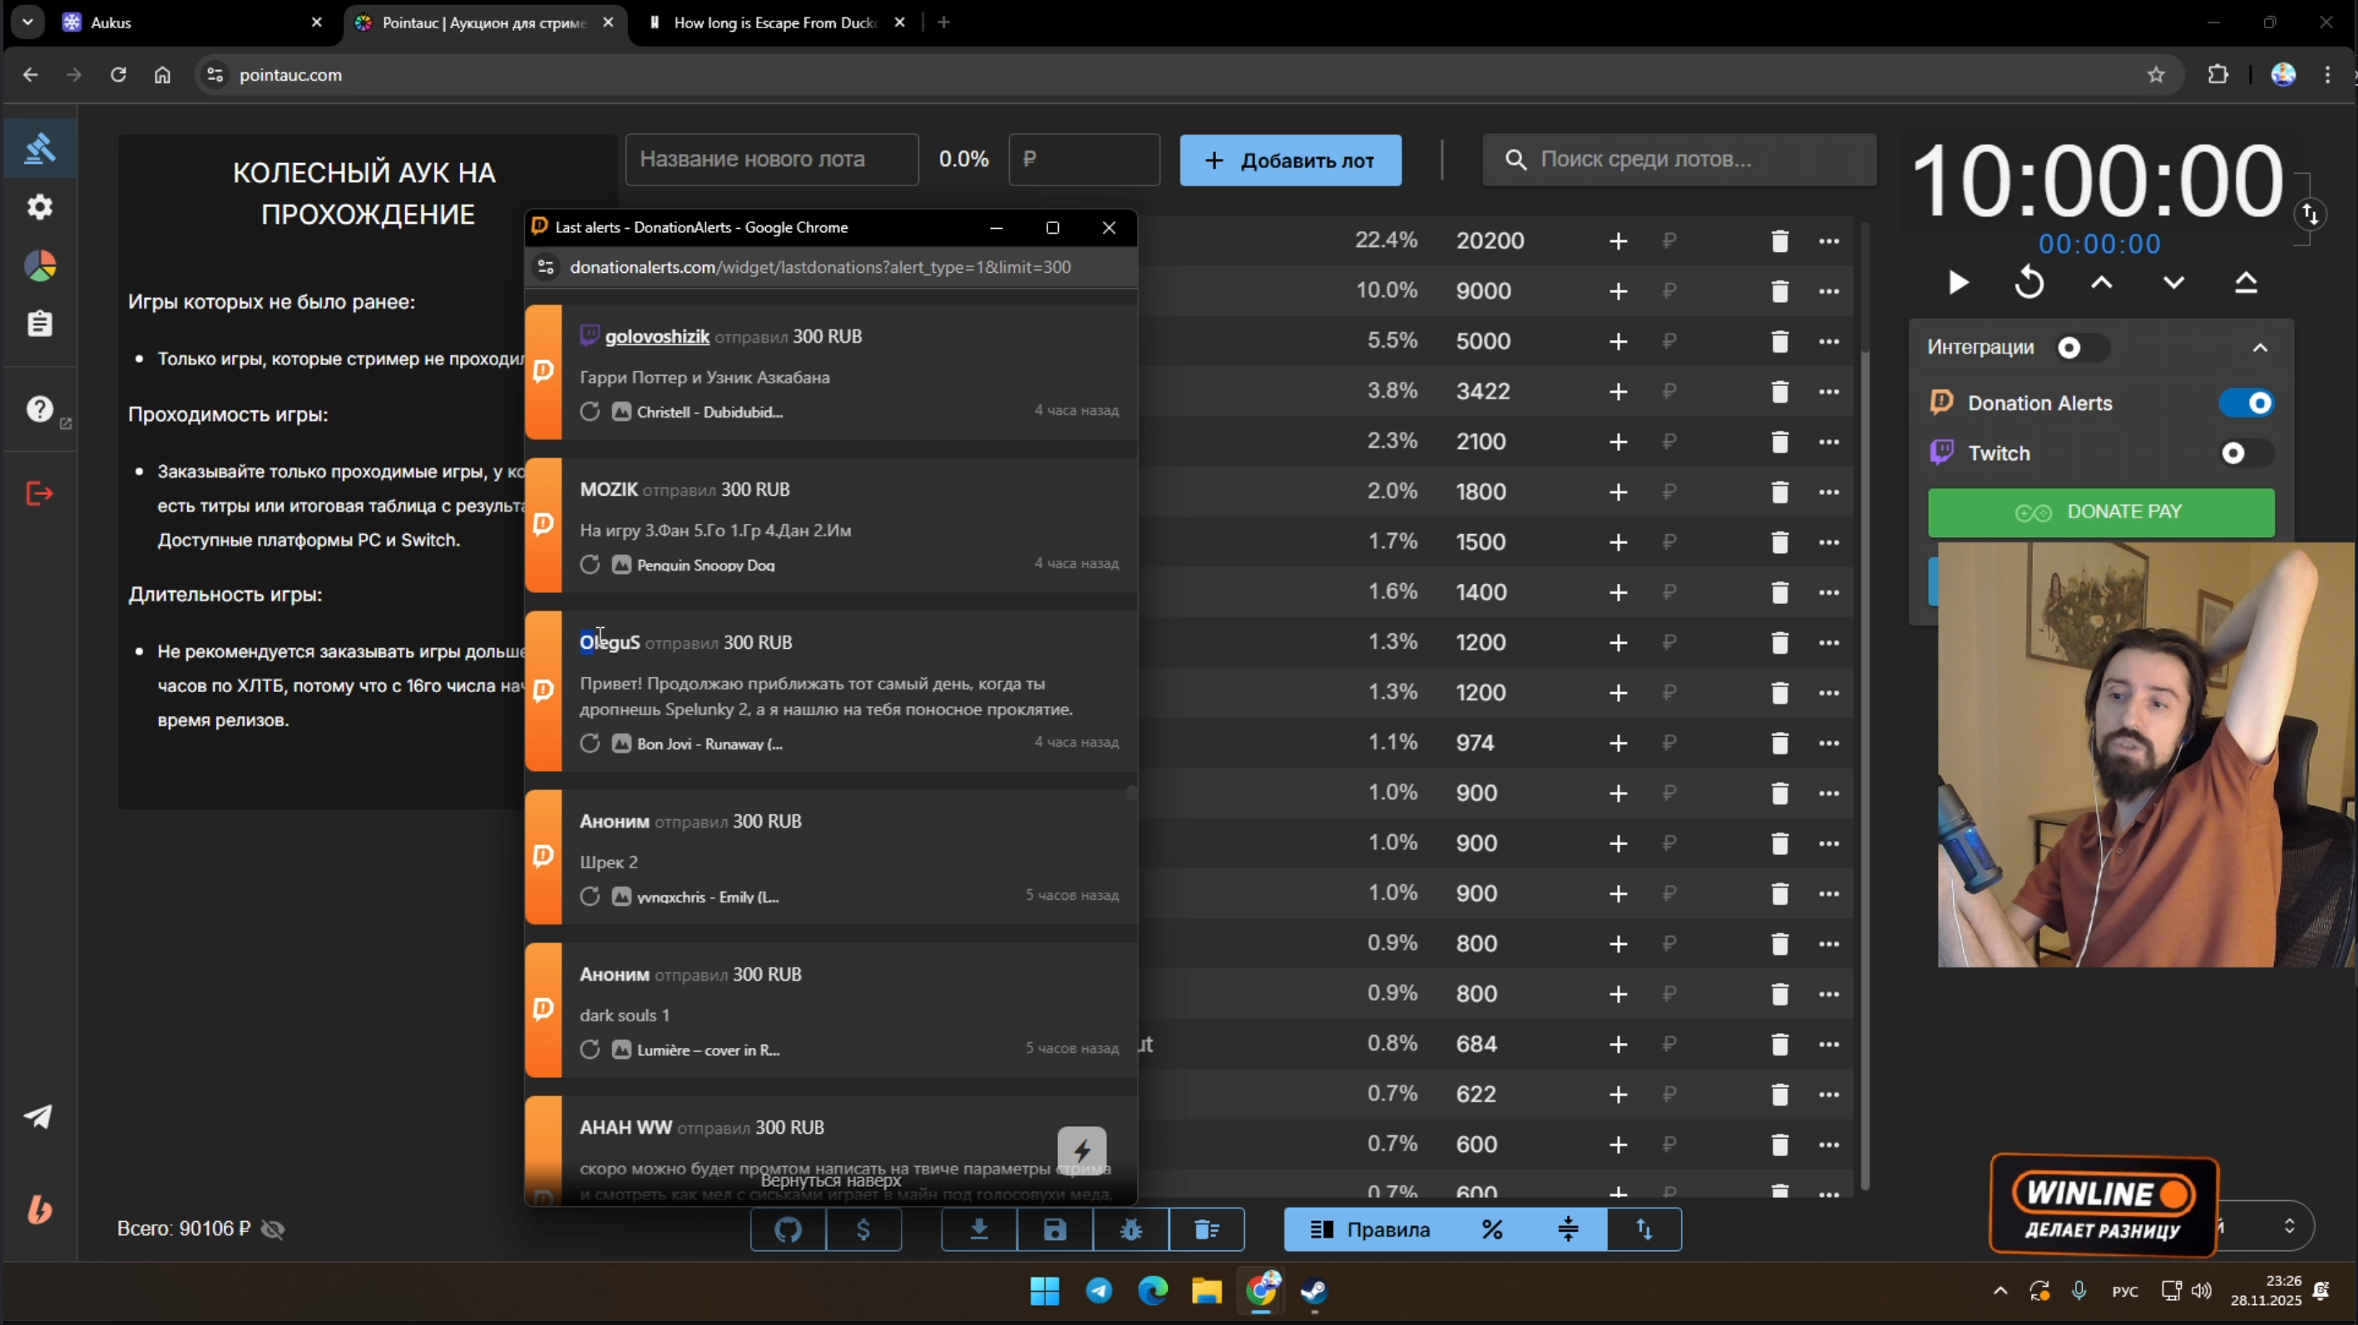Screen dimensions: 2358x1325
Task: Click the auction gavel sidebar icon
Action: (x=39, y=147)
